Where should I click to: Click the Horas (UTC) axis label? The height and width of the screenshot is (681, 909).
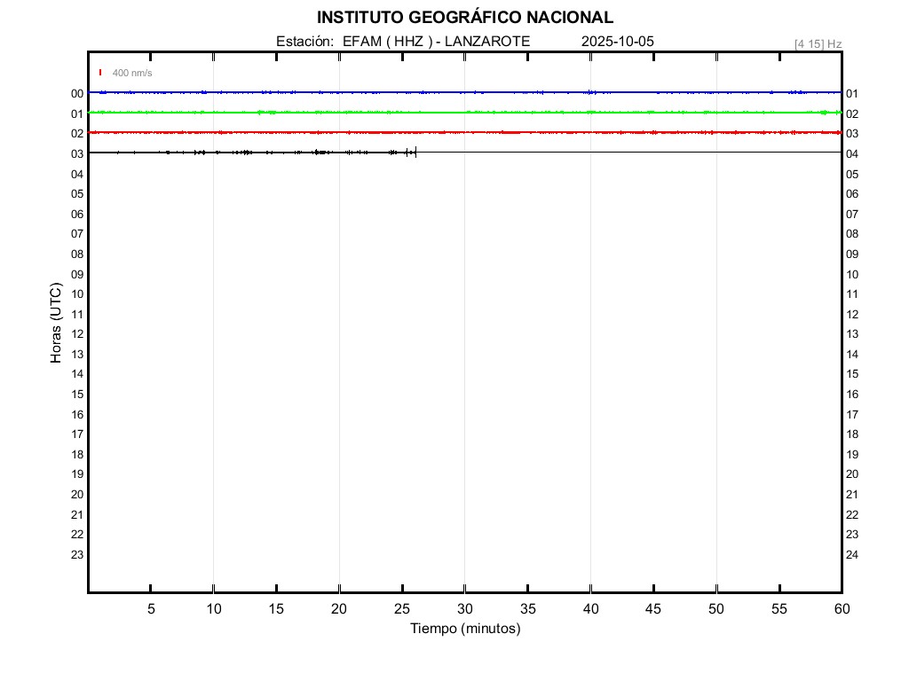[x=56, y=323]
